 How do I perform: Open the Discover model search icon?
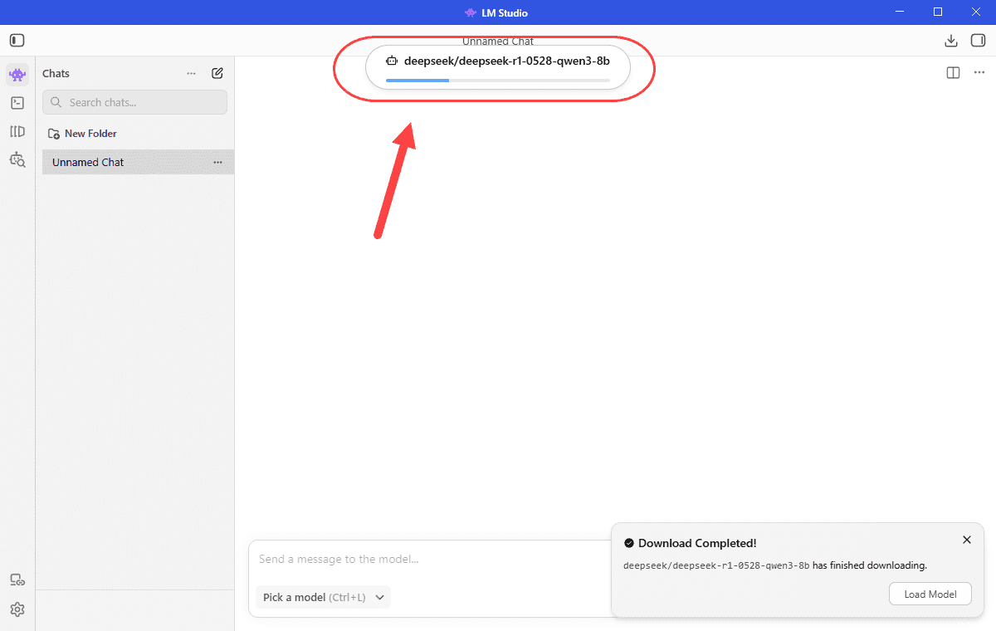[x=17, y=159]
